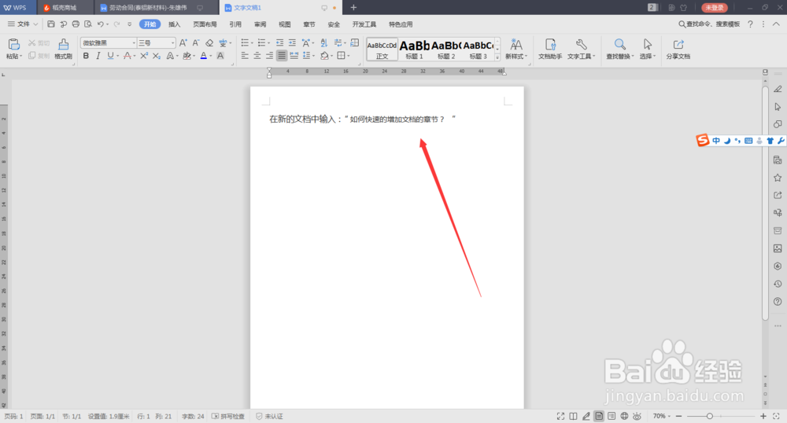Add a new document tab with plus
The width and height of the screenshot is (787, 423).
[x=353, y=8]
